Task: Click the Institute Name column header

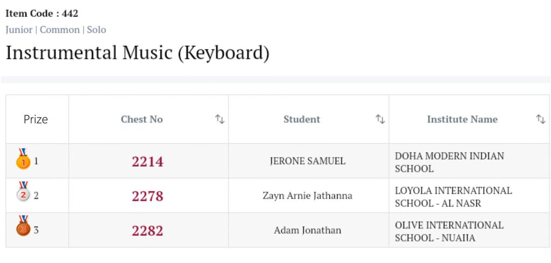Action: click(462, 119)
